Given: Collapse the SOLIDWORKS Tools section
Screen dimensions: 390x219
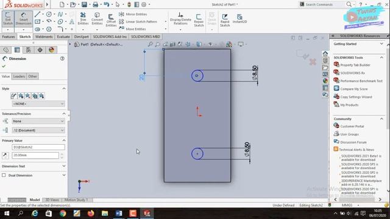Looking at the screenshot, I should click(381, 57).
